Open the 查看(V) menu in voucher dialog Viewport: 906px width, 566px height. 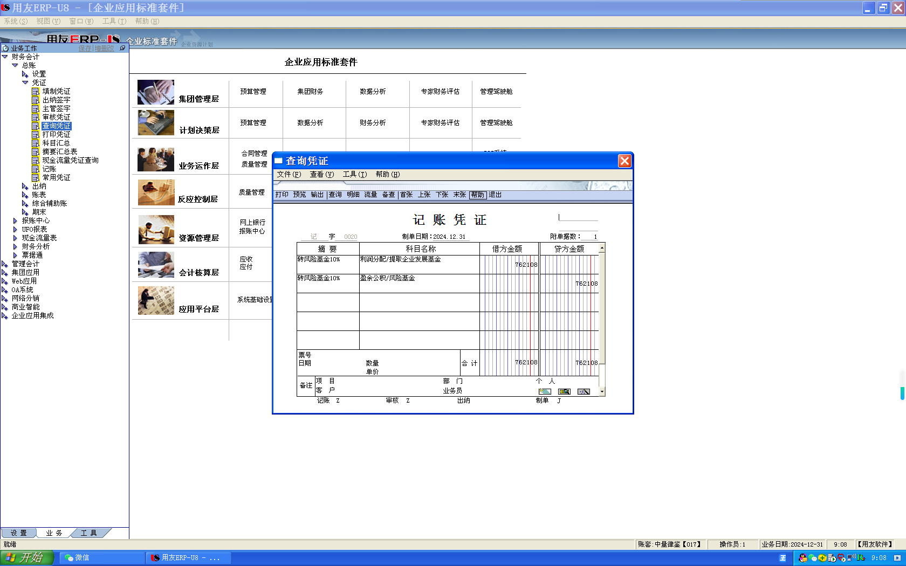click(321, 175)
